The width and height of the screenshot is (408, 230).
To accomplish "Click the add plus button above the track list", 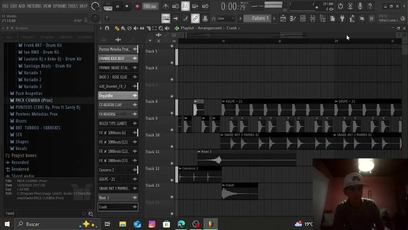I will pyautogui.click(x=150, y=41).
